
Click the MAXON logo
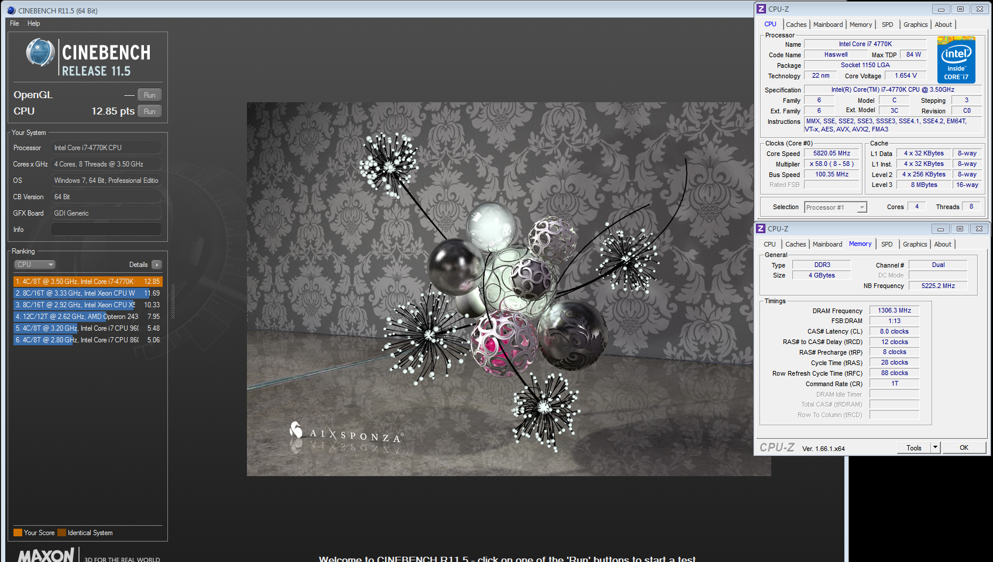(x=46, y=555)
